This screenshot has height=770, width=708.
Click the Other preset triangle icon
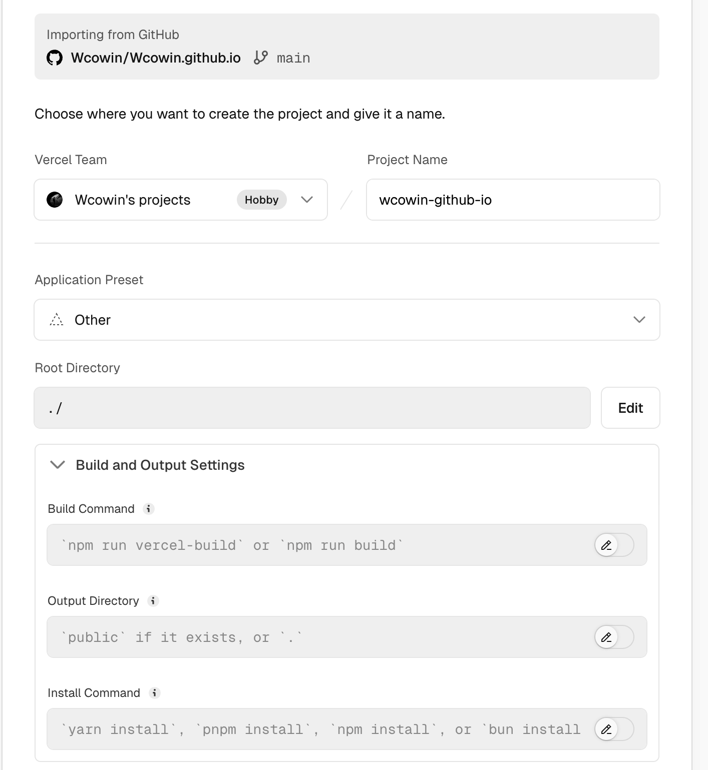(x=57, y=320)
